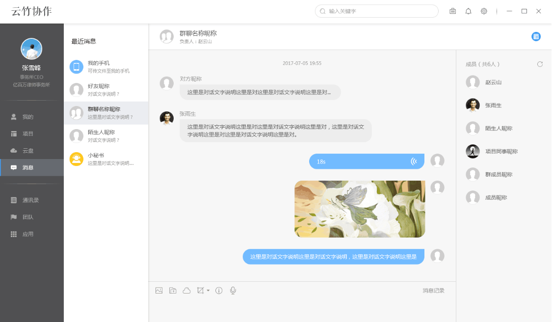Click 张雨生 avatar in chat
Screen dimensions: 552x322
coord(166,118)
